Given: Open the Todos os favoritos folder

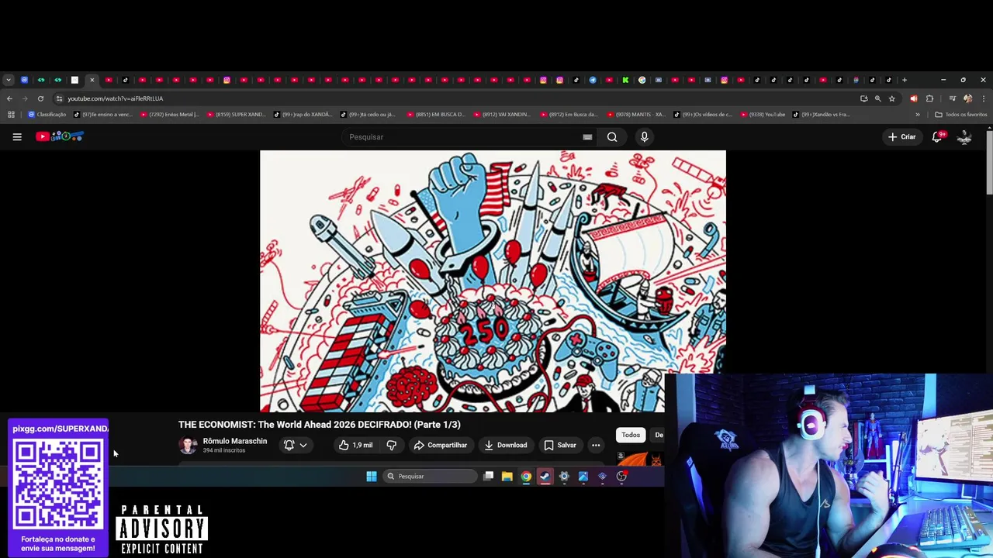Looking at the screenshot, I should [961, 115].
